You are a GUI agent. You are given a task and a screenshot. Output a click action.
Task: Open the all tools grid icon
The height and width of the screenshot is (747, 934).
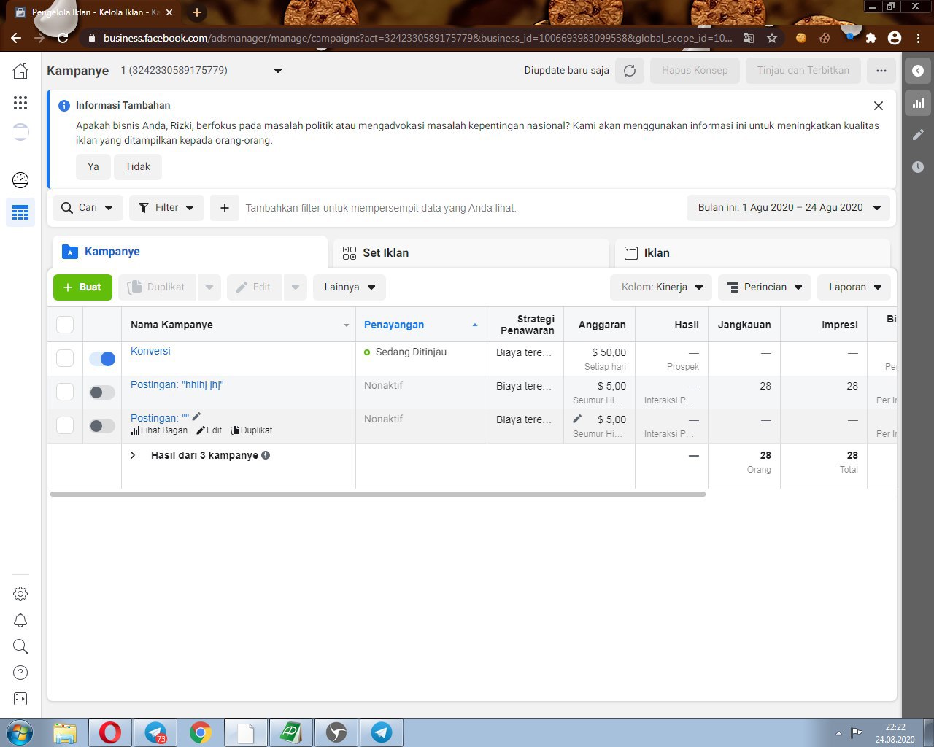(20, 102)
